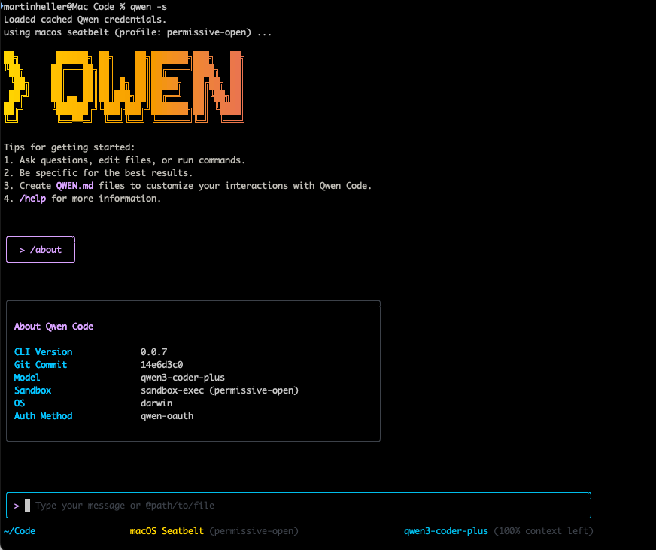This screenshot has width=656, height=550.
Task: Click the QWEN ASCII art logo
Action: [x=124, y=87]
